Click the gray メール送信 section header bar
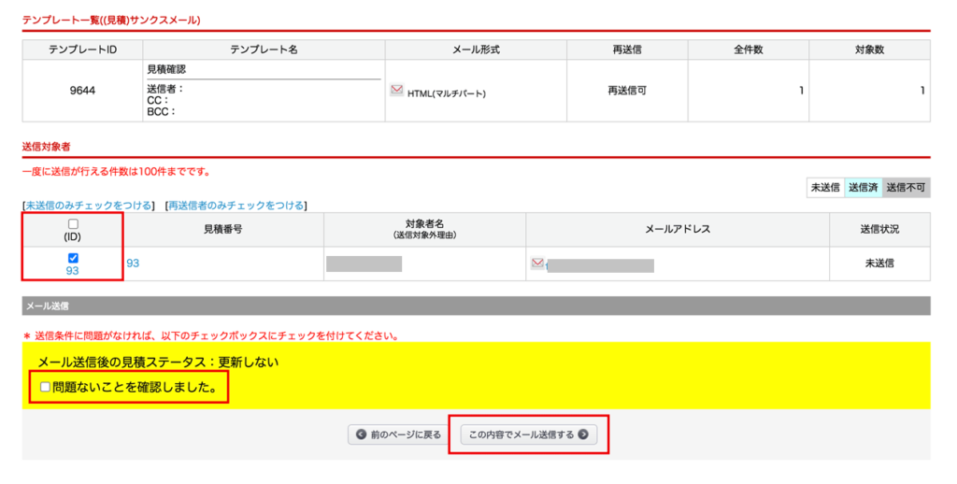This screenshot has width=957, height=484. [x=476, y=306]
